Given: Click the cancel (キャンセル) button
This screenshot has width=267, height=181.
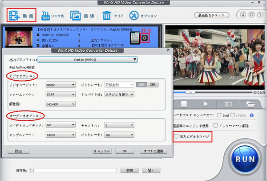Looking at the screenshot, I should point(102,151).
